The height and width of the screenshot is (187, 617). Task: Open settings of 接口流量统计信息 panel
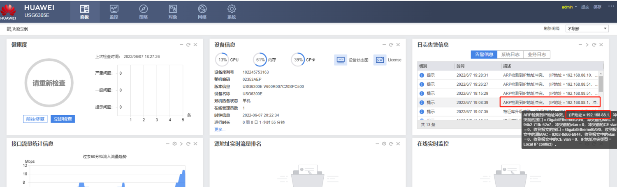coord(175,144)
